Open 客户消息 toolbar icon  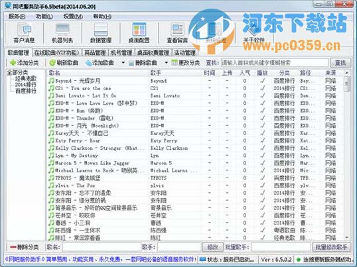(x=24, y=33)
